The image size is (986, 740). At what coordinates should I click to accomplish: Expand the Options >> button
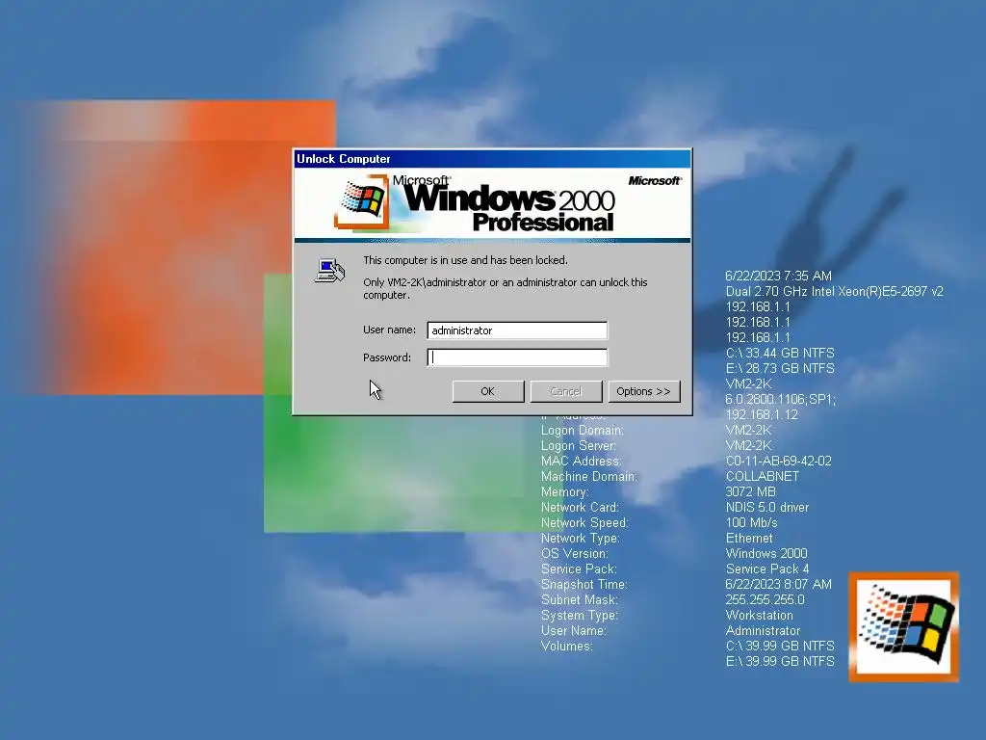tap(644, 391)
